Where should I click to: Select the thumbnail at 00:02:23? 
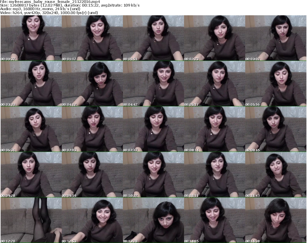[x=215, y=38]
